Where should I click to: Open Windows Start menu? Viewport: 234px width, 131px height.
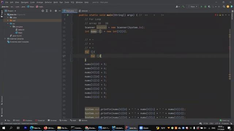pyautogui.click(x=4, y=128)
